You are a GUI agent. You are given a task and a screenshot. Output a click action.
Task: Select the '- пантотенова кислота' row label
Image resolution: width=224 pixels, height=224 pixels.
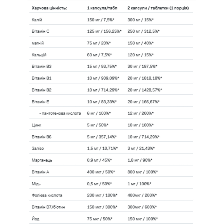(x=60, y=113)
